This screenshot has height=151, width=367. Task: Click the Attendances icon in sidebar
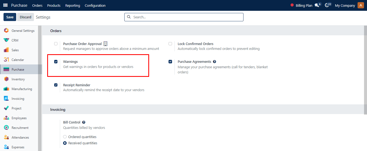pos(6,137)
